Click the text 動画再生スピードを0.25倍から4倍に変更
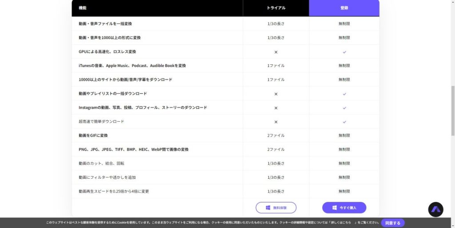Image resolution: width=455 pixels, height=228 pixels. [114, 191]
